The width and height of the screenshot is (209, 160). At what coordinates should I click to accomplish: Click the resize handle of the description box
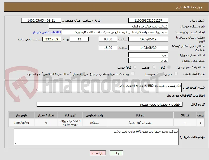(x=37, y=90)
